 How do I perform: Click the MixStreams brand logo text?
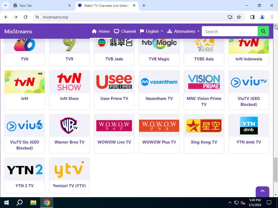(x=18, y=31)
